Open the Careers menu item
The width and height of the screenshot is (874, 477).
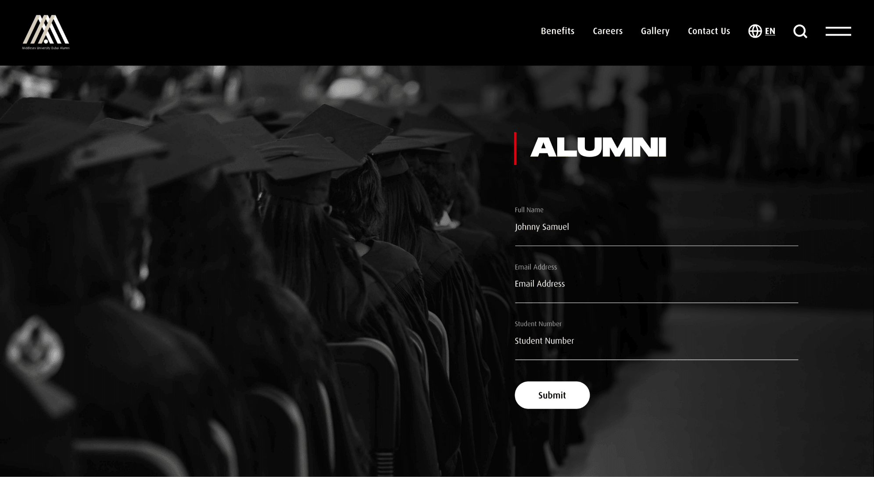(x=607, y=31)
